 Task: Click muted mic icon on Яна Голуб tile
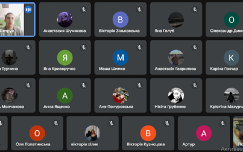click(x=195, y=10)
